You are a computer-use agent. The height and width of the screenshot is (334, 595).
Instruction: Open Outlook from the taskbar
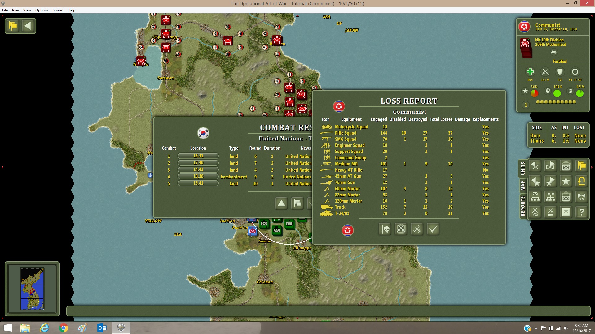click(x=102, y=328)
